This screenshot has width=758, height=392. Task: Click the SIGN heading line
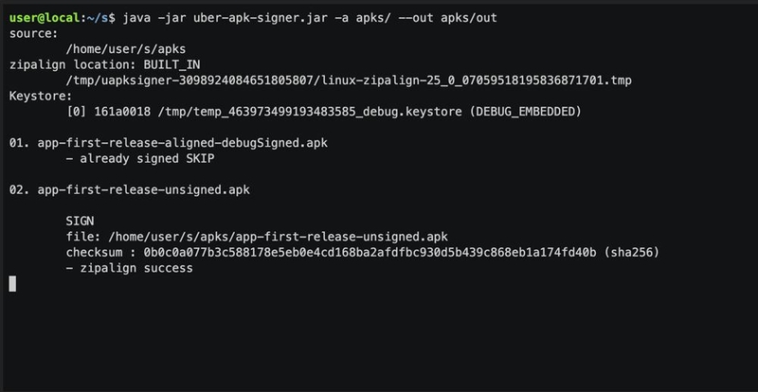coord(80,222)
